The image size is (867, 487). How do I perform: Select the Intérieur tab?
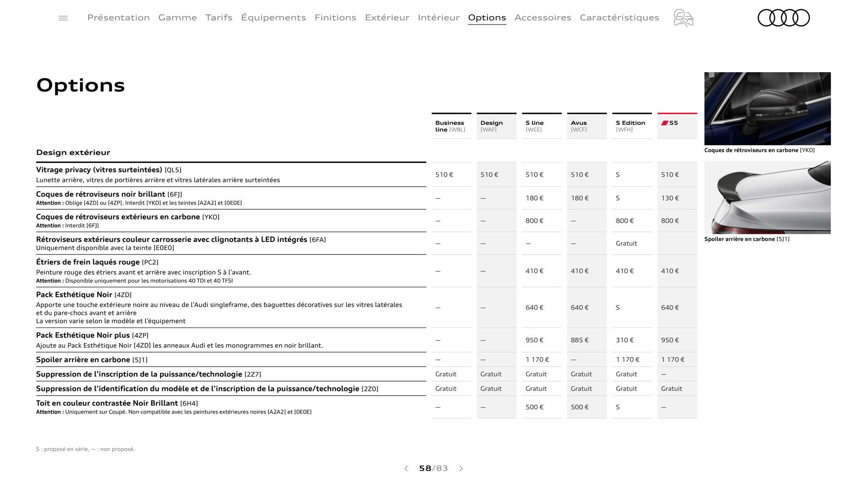(439, 17)
